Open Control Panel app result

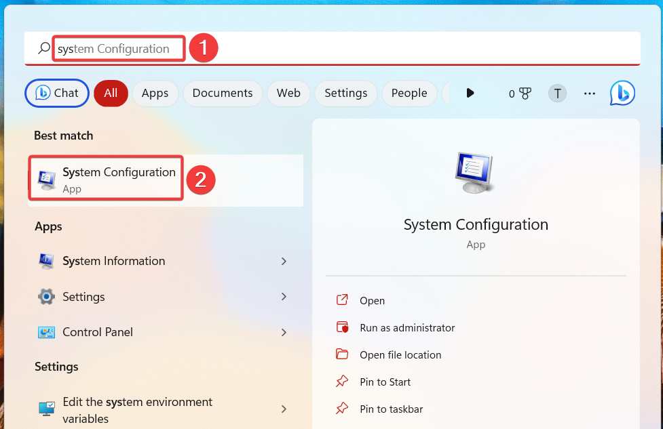[166, 332]
